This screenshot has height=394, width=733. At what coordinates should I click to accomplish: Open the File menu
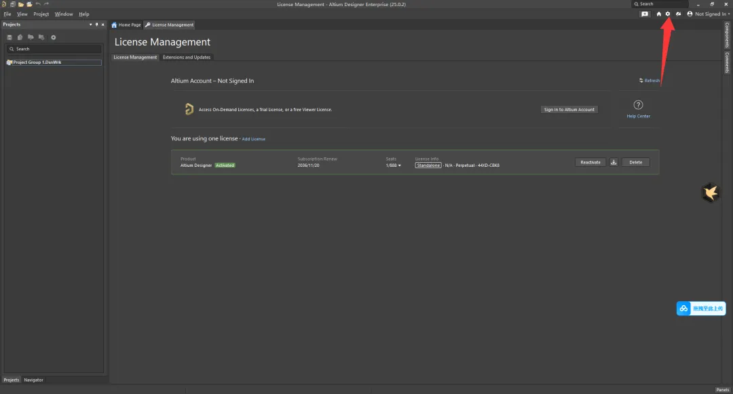coord(7,14)
